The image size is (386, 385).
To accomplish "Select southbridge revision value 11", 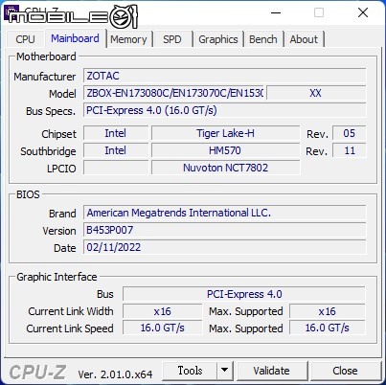I will 350,150.
